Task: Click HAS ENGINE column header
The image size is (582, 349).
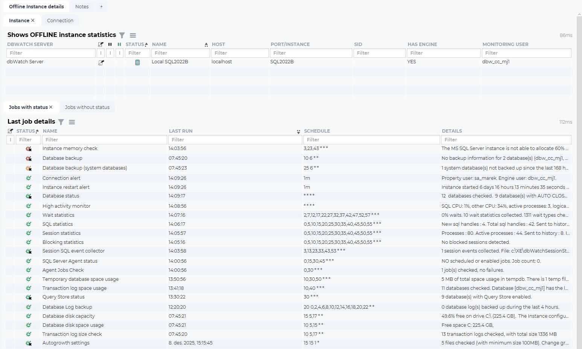Action: click(422, 44)
